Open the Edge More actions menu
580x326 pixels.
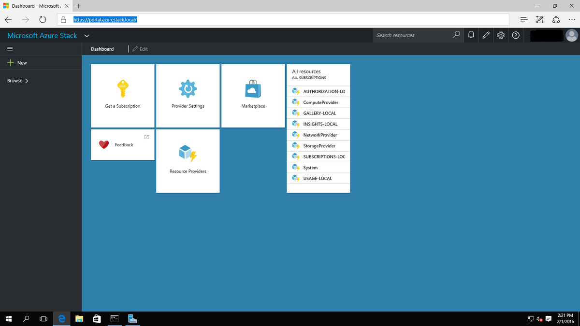point(572,20)
